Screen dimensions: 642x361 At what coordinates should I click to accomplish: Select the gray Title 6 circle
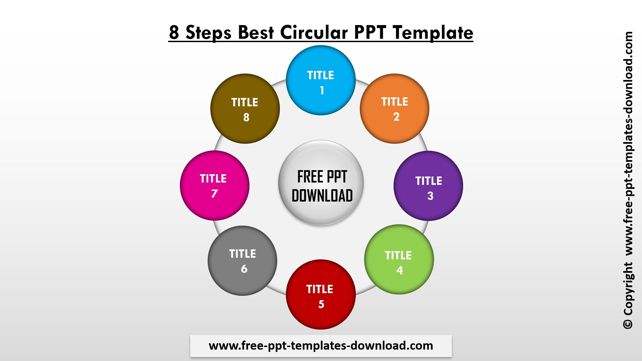(x=243, y=261)
